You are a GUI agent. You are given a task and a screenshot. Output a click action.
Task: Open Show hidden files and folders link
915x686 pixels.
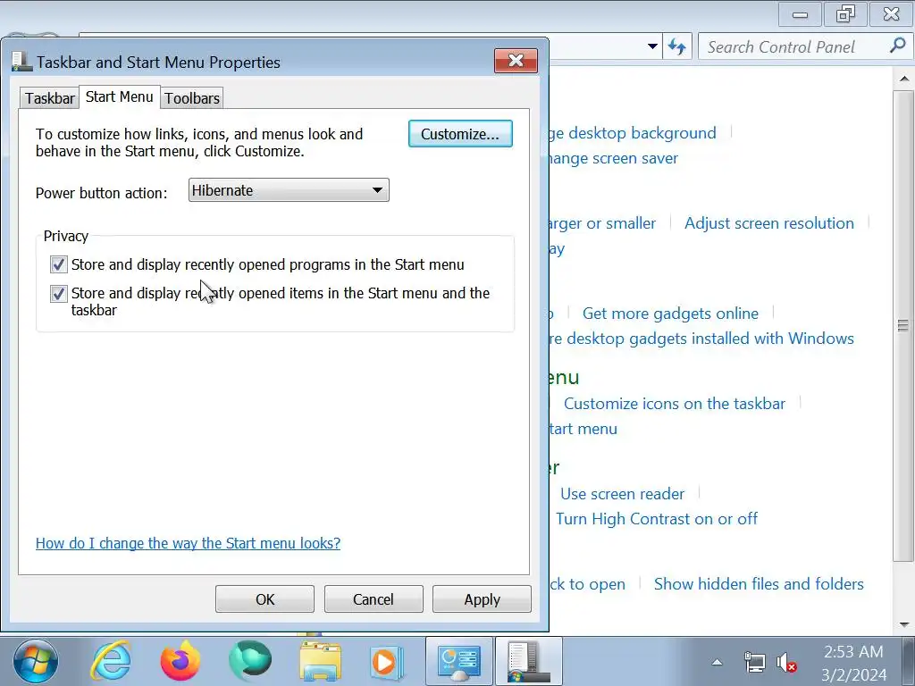759,584
